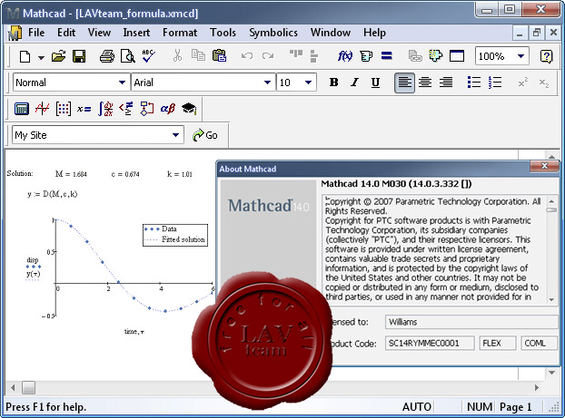This screenshot has width=565, height=418.
Task: Open the Symbolics menu
Action: click(273, 33)
